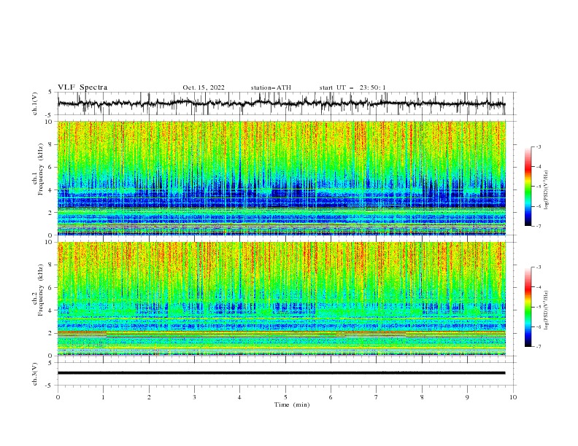Click the "-3" tick on ch.1 colorbar
This screenshot has width=578, height=446.
(539, 146)
